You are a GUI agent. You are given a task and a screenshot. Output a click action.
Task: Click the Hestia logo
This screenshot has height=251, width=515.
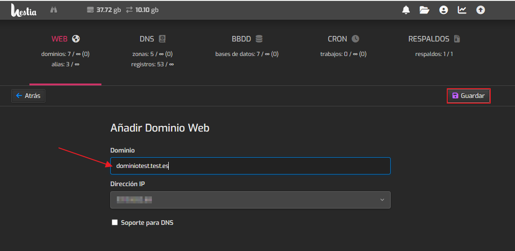point(24,10)
